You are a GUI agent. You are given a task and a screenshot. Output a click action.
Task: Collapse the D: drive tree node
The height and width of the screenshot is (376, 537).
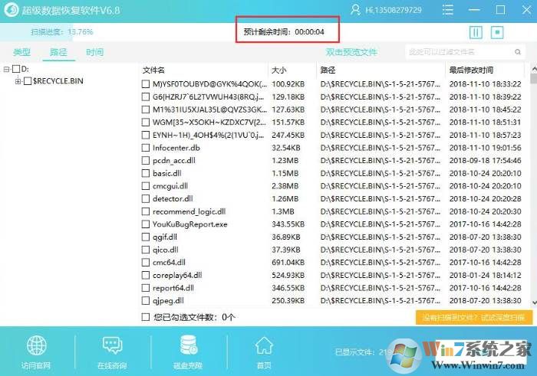click(x=6, y=69)
